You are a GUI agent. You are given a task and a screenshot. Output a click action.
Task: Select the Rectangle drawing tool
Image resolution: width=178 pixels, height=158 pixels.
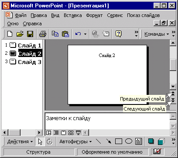coord(119,141)
